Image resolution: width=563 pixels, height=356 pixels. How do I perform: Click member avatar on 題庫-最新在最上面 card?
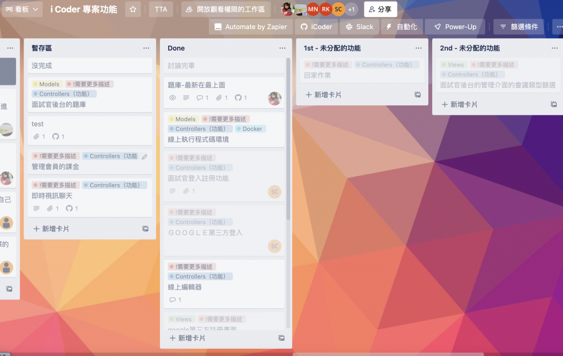pos(275,98)
